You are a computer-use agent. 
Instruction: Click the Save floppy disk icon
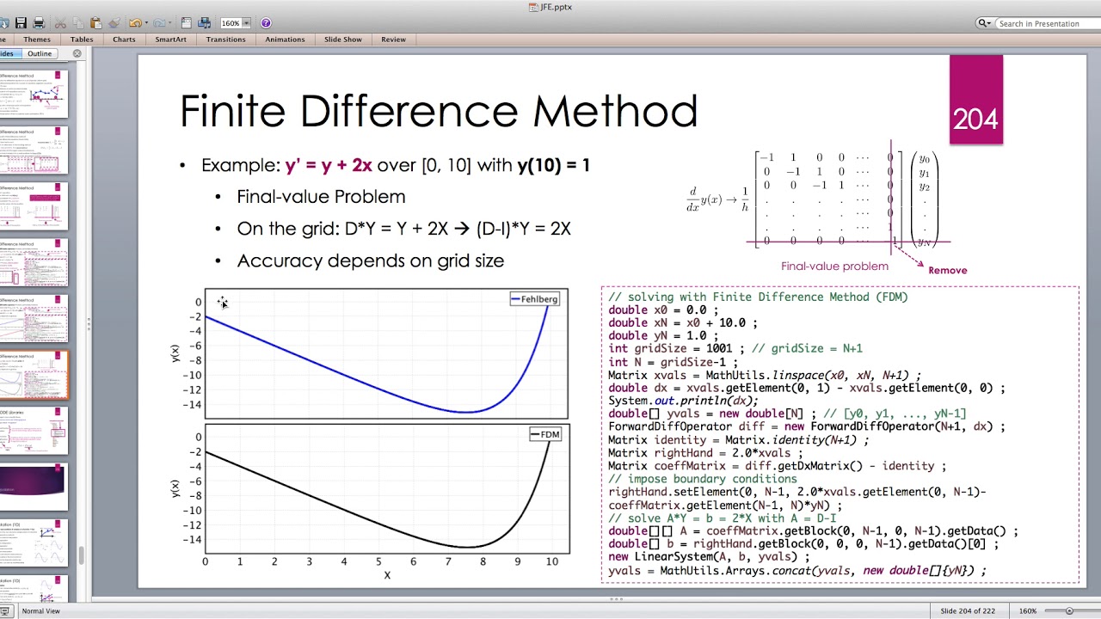pos(22,23)
